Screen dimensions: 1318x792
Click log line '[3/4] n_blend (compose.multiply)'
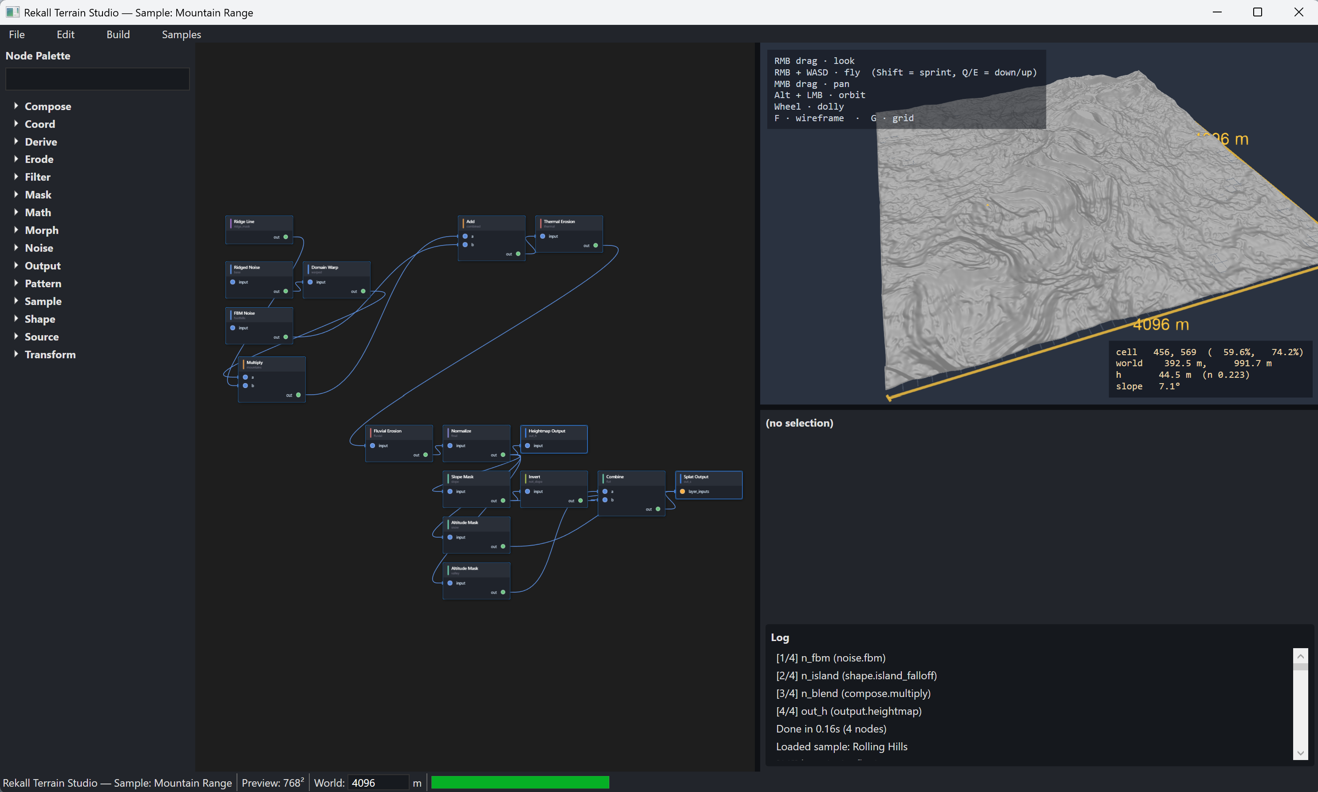tap(853, 693)
